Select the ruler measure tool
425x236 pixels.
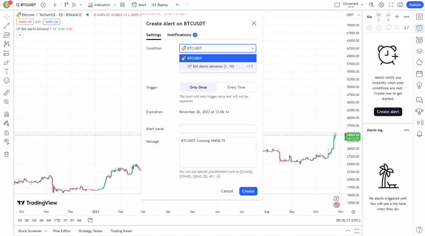(x=7, y=92)
